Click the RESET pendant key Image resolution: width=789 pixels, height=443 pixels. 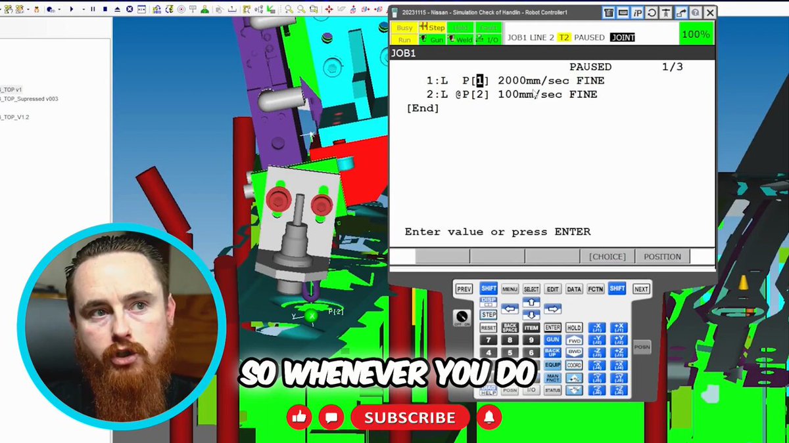click(488, 327)
